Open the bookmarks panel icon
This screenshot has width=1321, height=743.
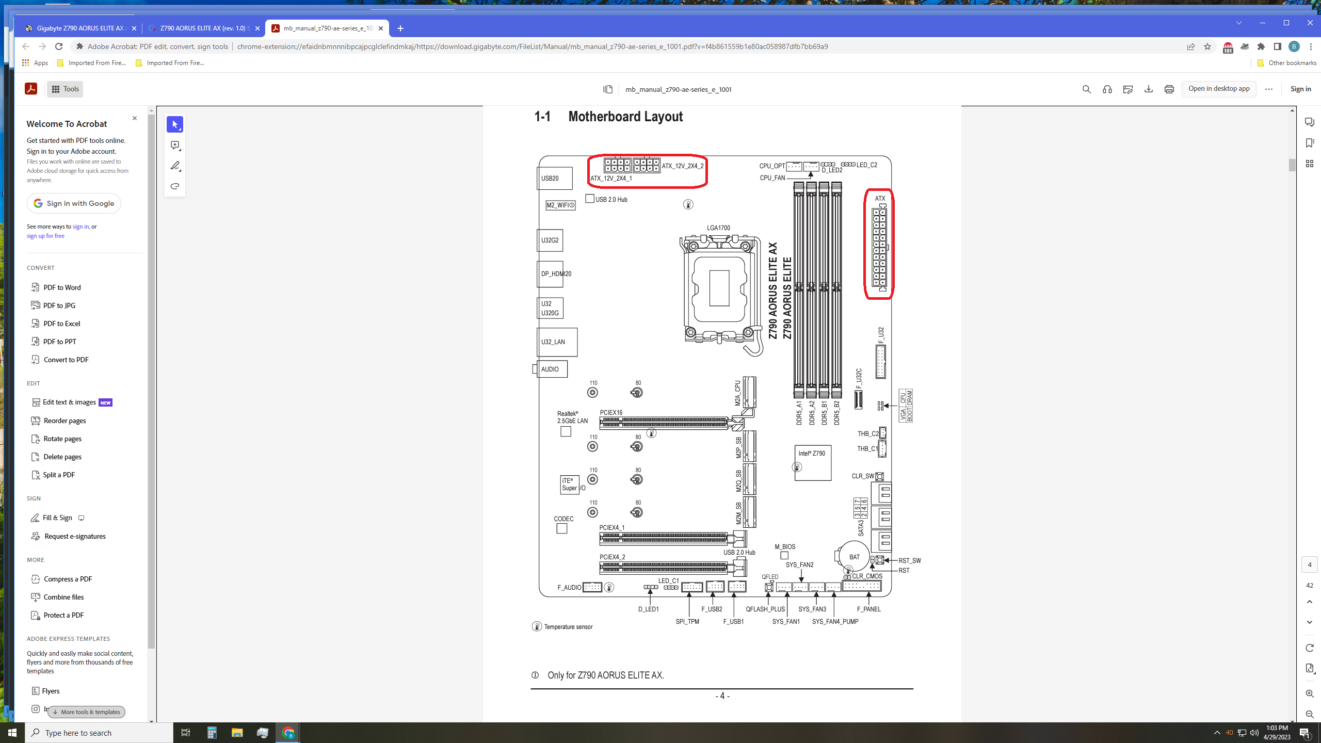1309,143
